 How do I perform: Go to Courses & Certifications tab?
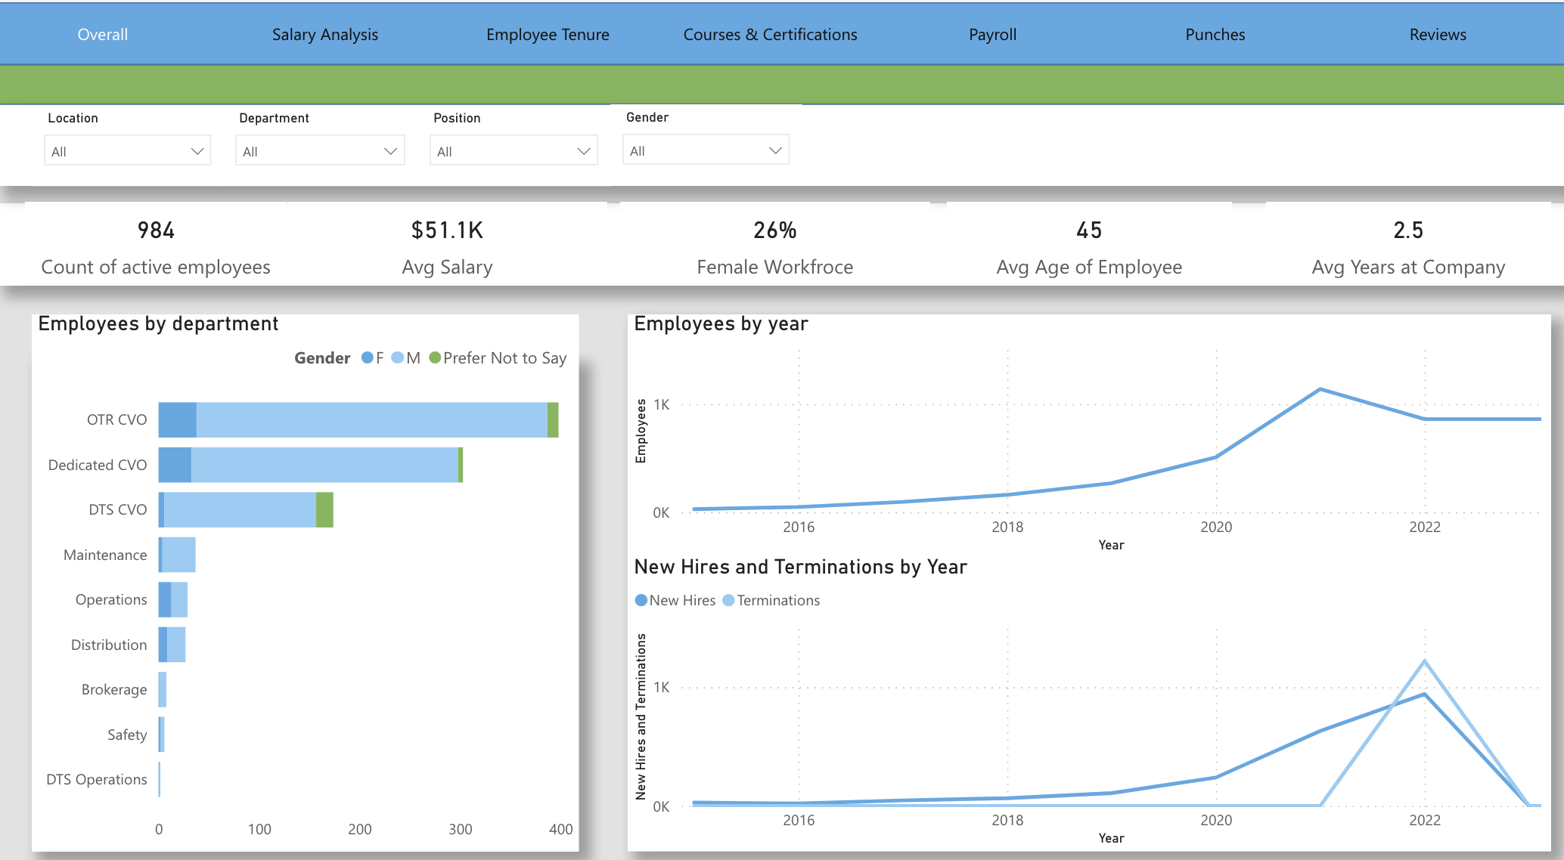(770, 35)
